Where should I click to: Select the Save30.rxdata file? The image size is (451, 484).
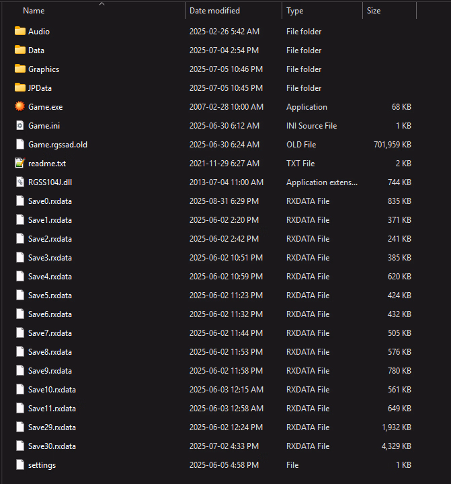click(52, 446)
